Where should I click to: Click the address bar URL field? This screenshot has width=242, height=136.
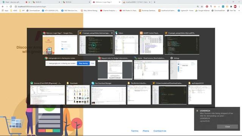[105, 7]
